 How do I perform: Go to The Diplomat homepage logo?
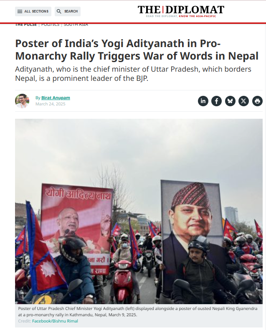point(181,11)
